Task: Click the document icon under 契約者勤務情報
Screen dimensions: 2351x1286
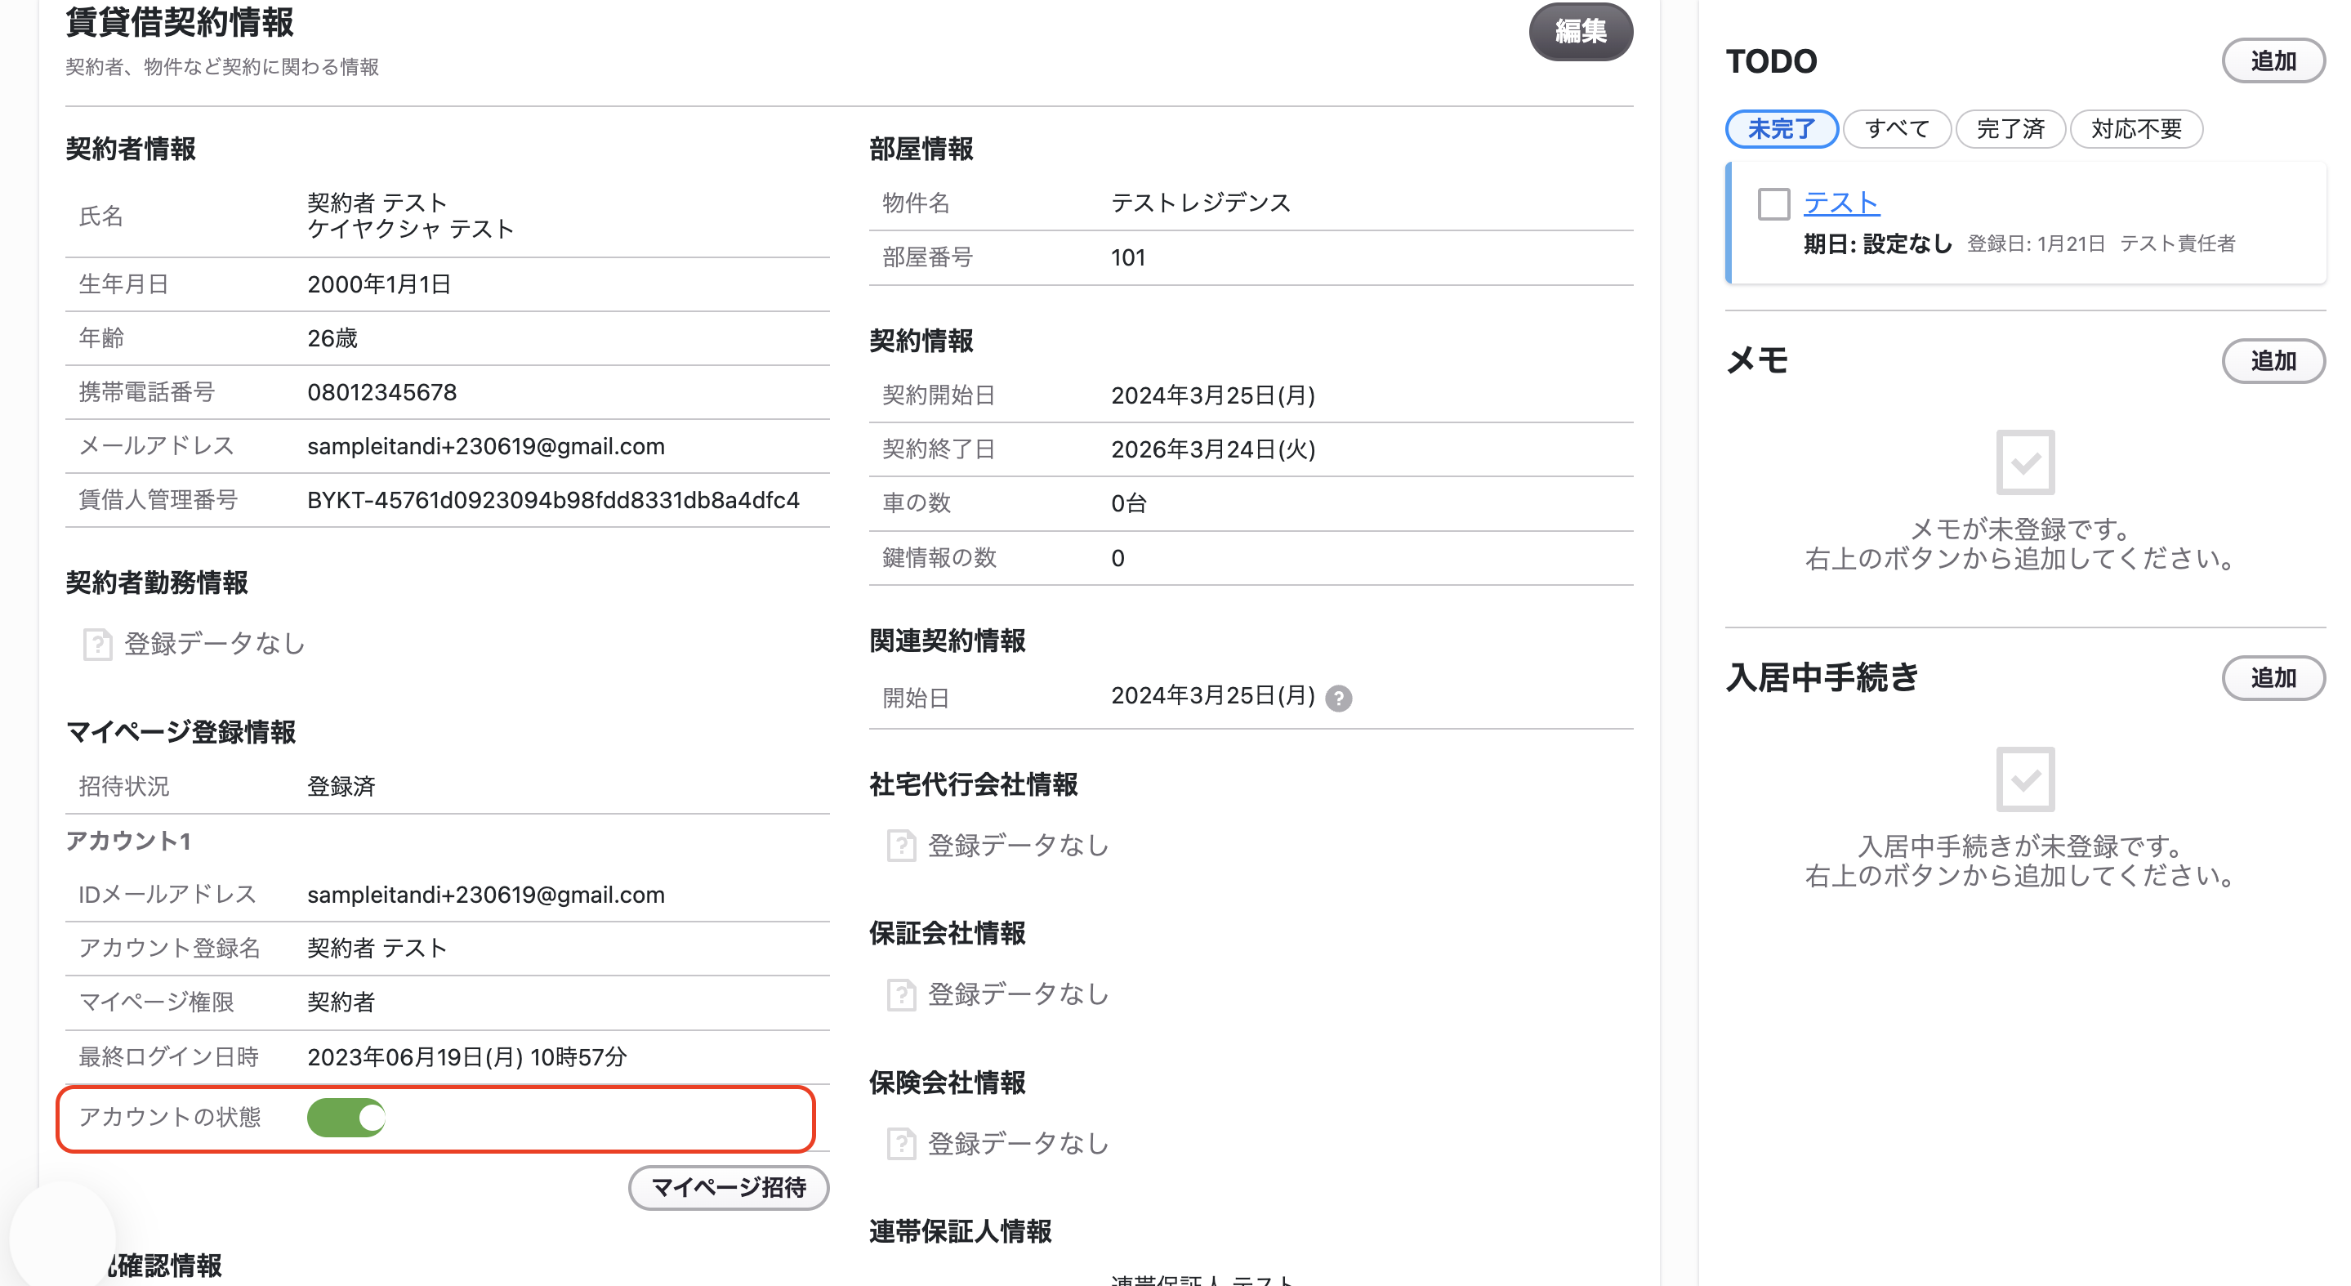Action: (96, 645)
